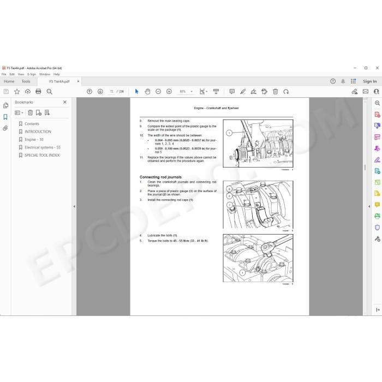Close the F5 Tier4A.pdf tab
This screenshot has height=382, width=382.
[78, 81]
